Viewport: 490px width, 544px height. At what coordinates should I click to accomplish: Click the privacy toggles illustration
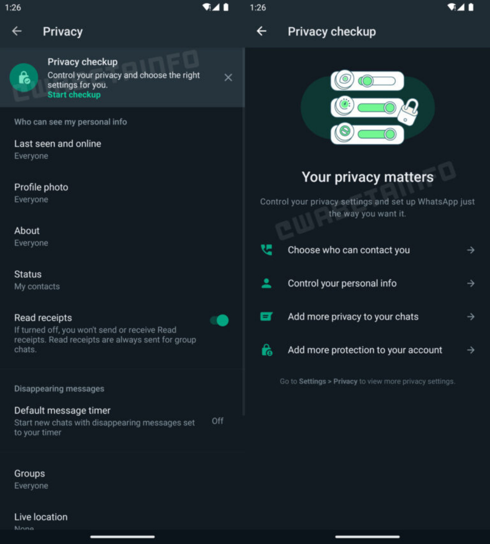pos(367,107)
